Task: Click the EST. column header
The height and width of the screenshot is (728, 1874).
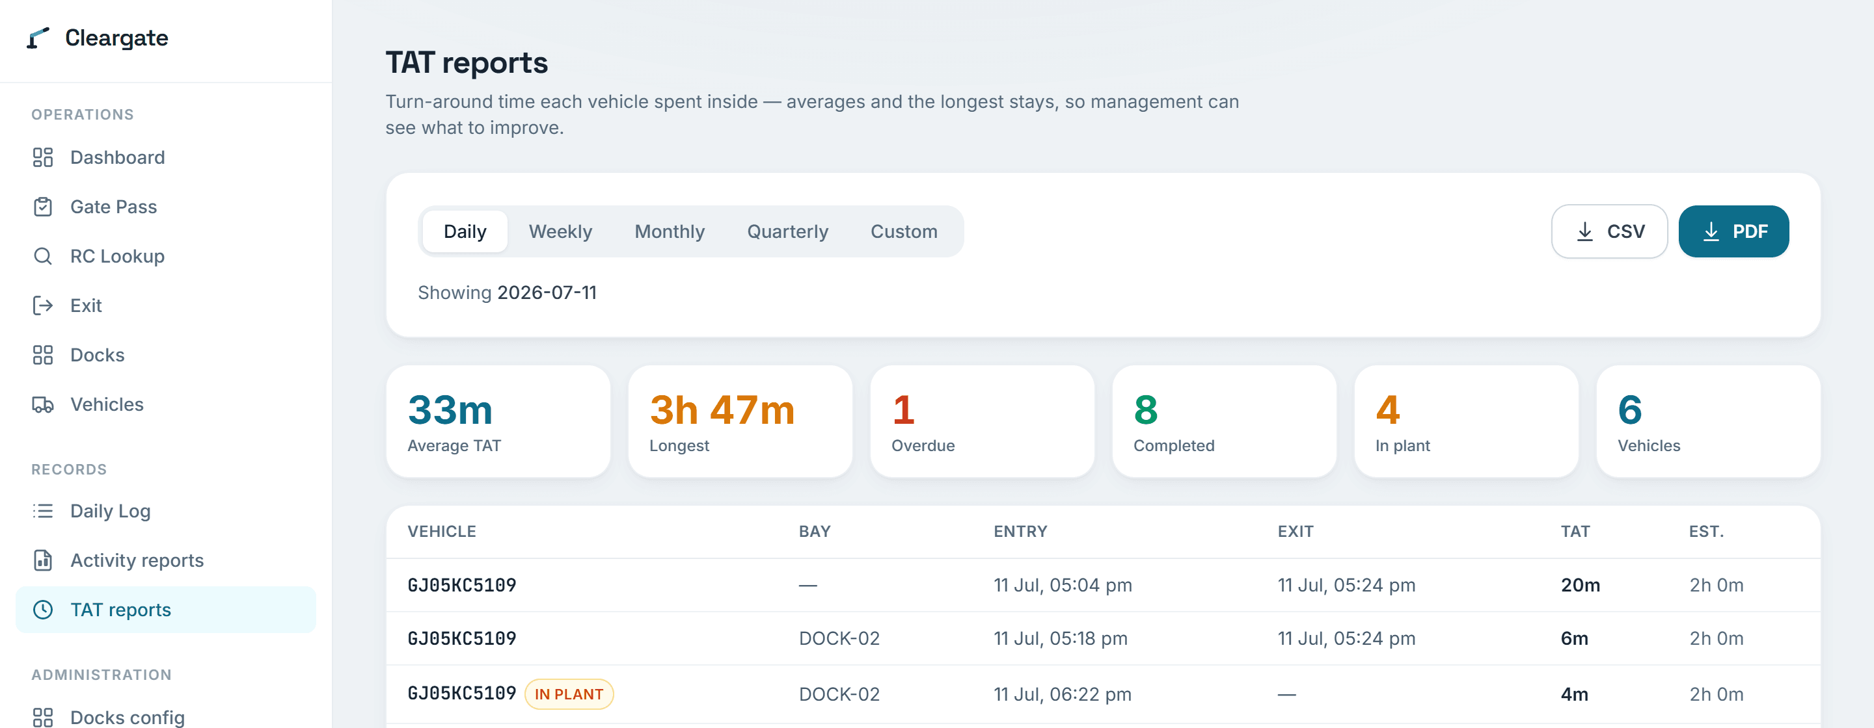Action: (x=1706, y=532)
